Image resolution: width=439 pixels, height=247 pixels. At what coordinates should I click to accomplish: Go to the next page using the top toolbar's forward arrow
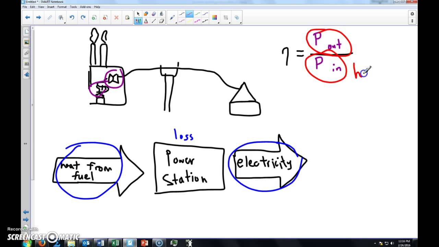point(38,17)
